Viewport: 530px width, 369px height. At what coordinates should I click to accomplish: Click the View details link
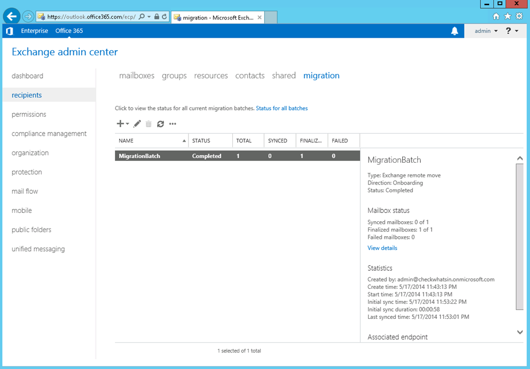tap(382, 248)
